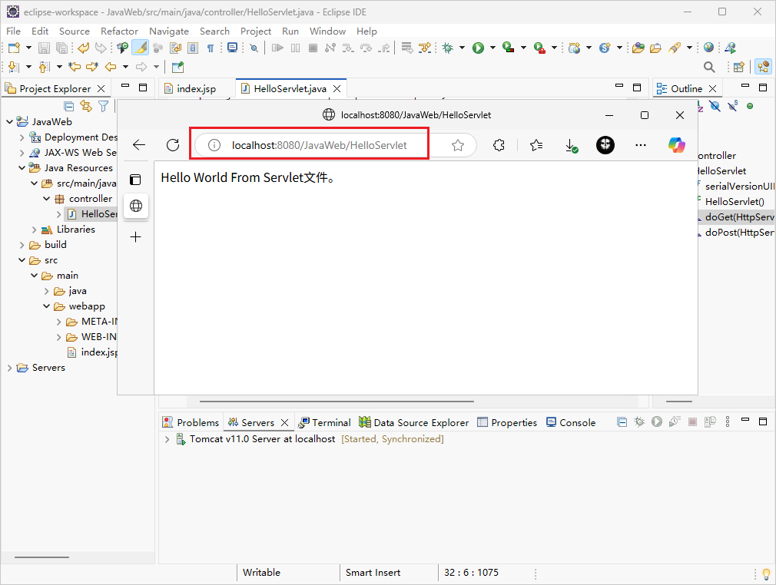
Task: Collapse the webapp folder
Action: pos(47,306)
